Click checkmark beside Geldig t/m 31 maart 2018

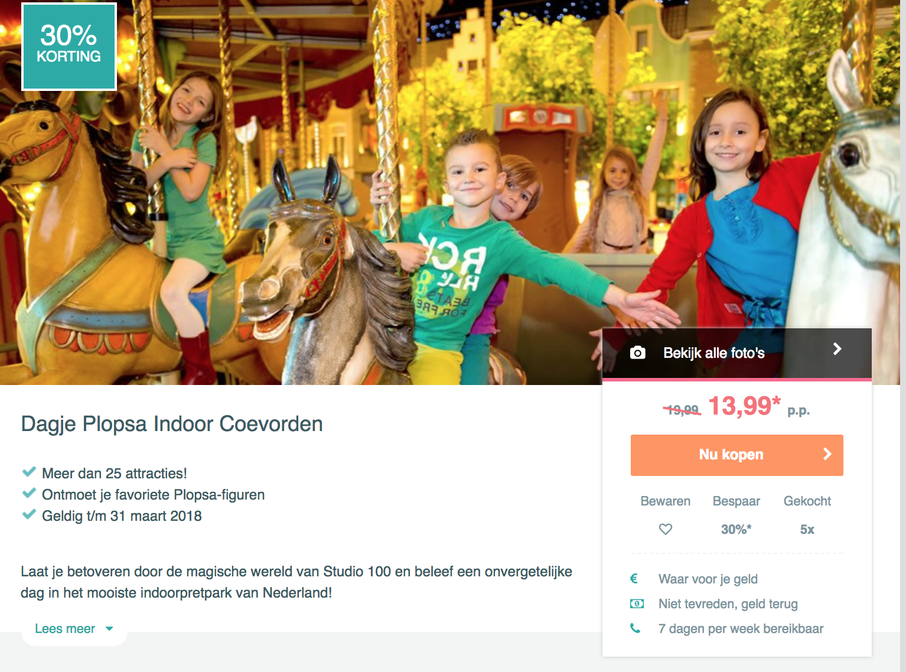pyautogui.click(x=29, y=514)
